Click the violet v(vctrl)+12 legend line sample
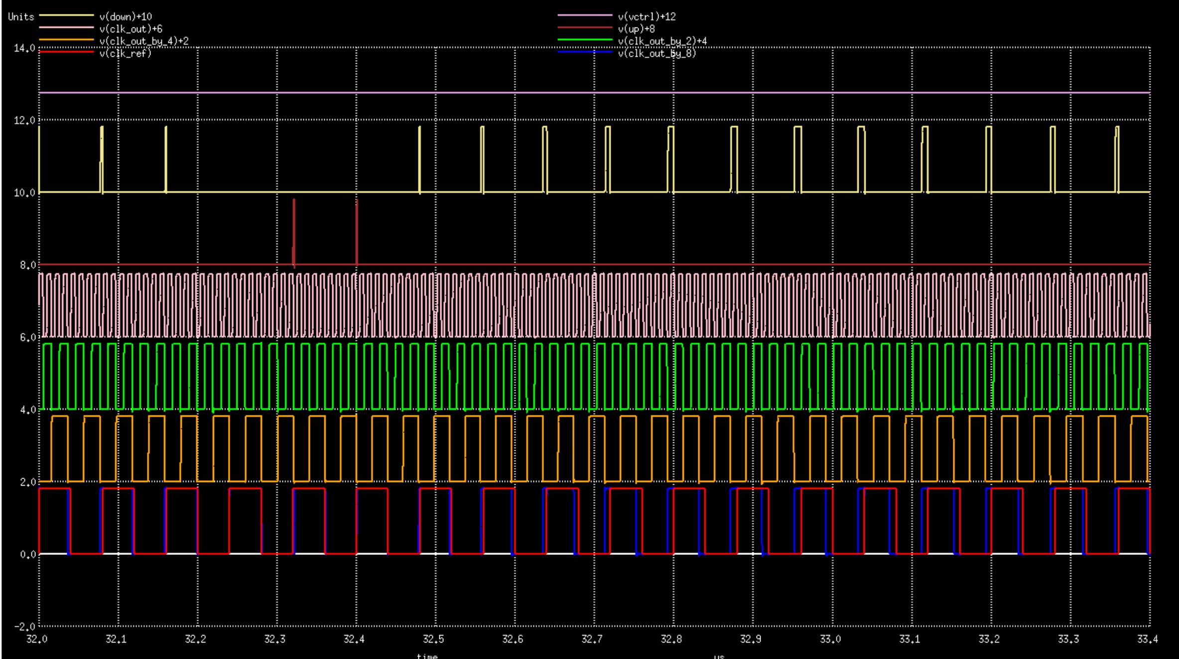 coord(585,16)
